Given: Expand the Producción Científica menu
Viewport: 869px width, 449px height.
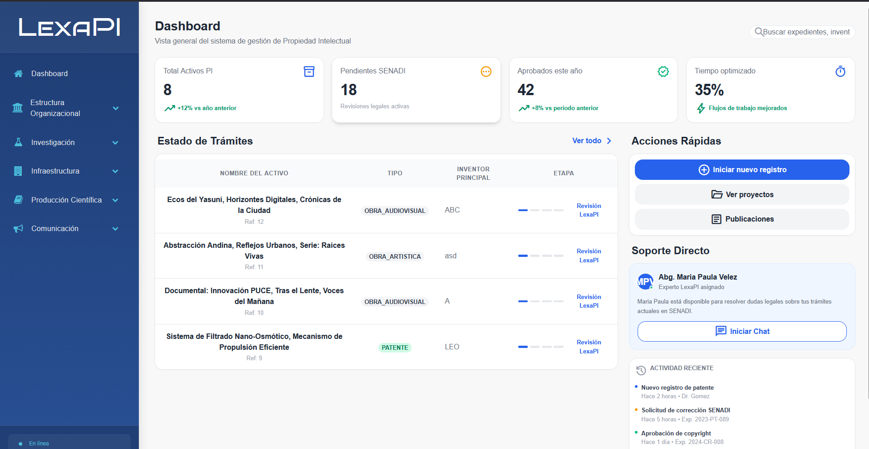Looking at the screenshot, I should pos(116,200).
